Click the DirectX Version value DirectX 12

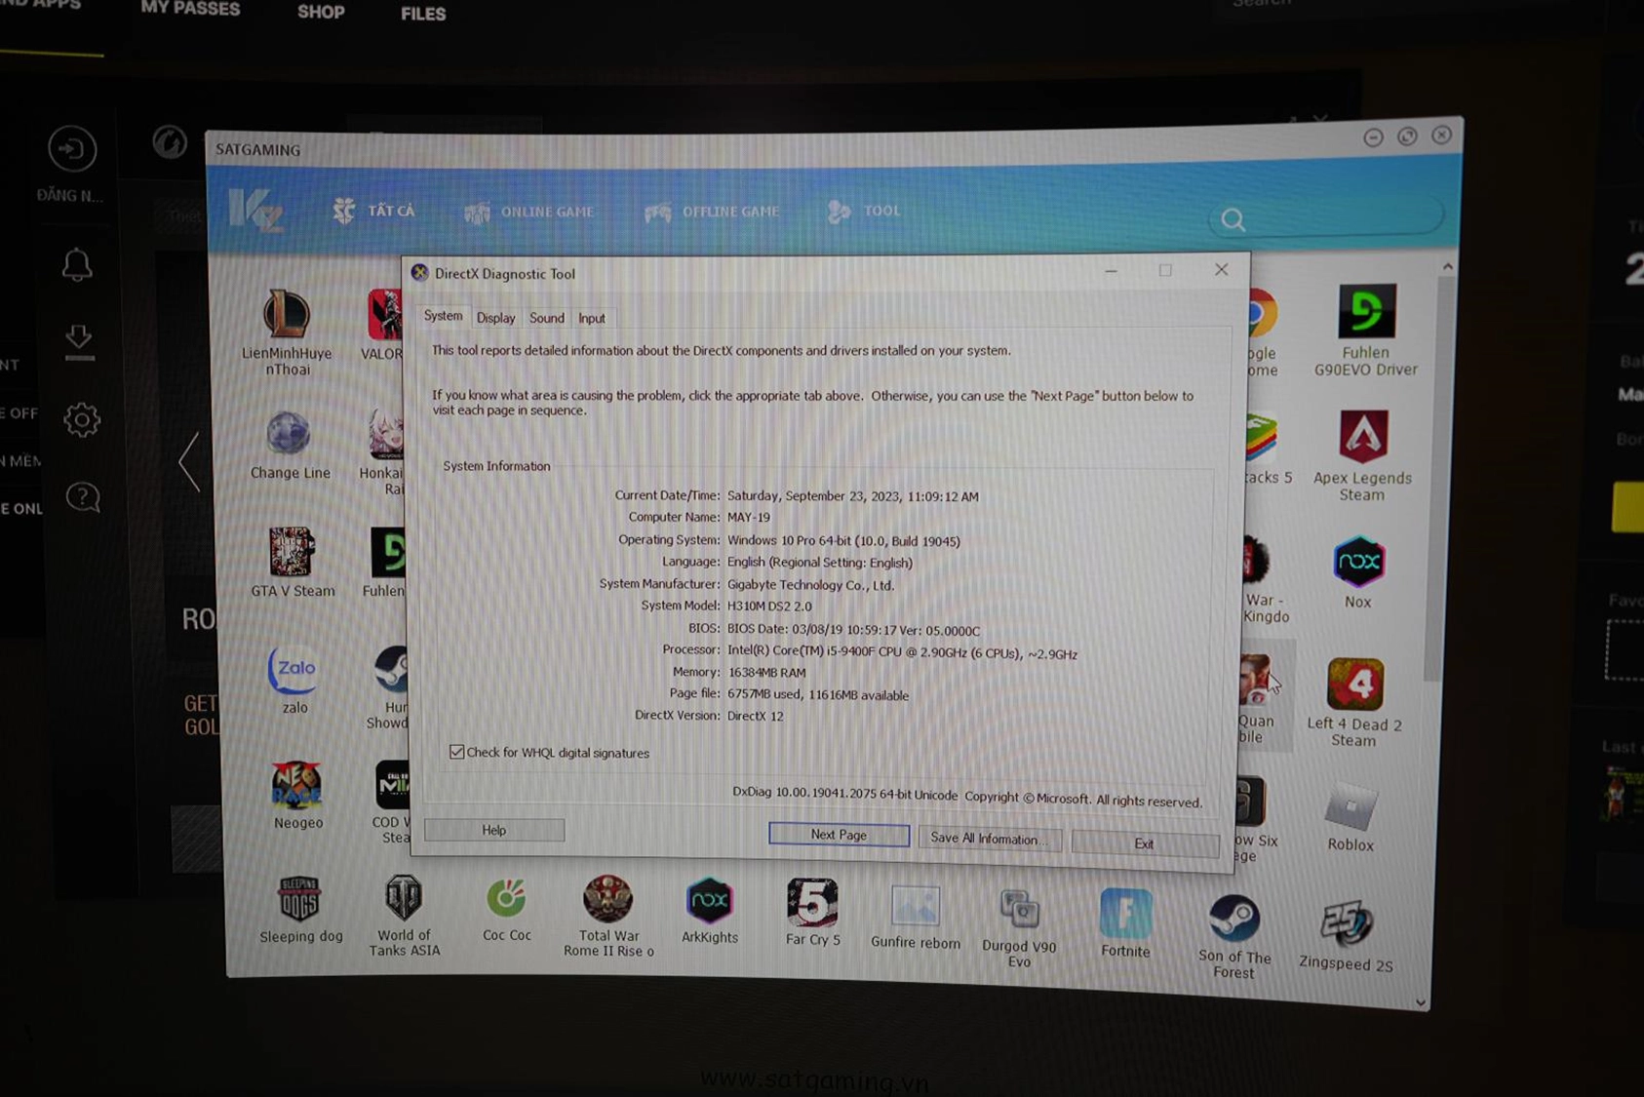(755, 716)
